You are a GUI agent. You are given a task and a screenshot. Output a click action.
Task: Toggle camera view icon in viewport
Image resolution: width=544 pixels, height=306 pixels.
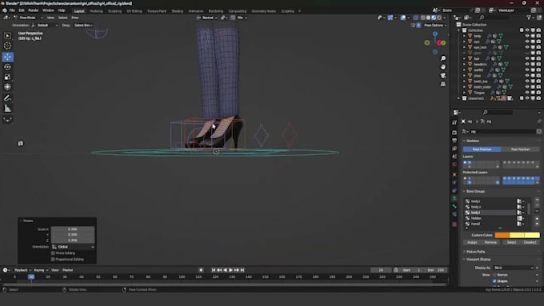coord(443,76)
